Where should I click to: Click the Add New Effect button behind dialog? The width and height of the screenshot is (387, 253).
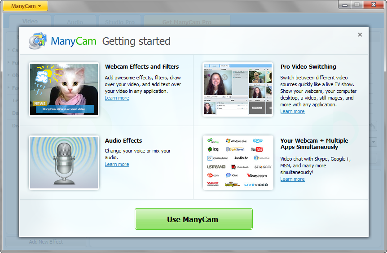click(46, 242)
